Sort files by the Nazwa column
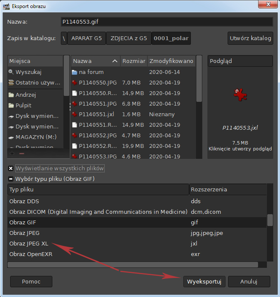 95,61
